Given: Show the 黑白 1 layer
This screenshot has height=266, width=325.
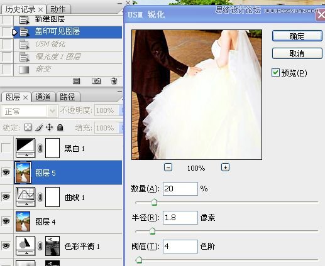Looking at the screenshot, I should coord(6,148).
